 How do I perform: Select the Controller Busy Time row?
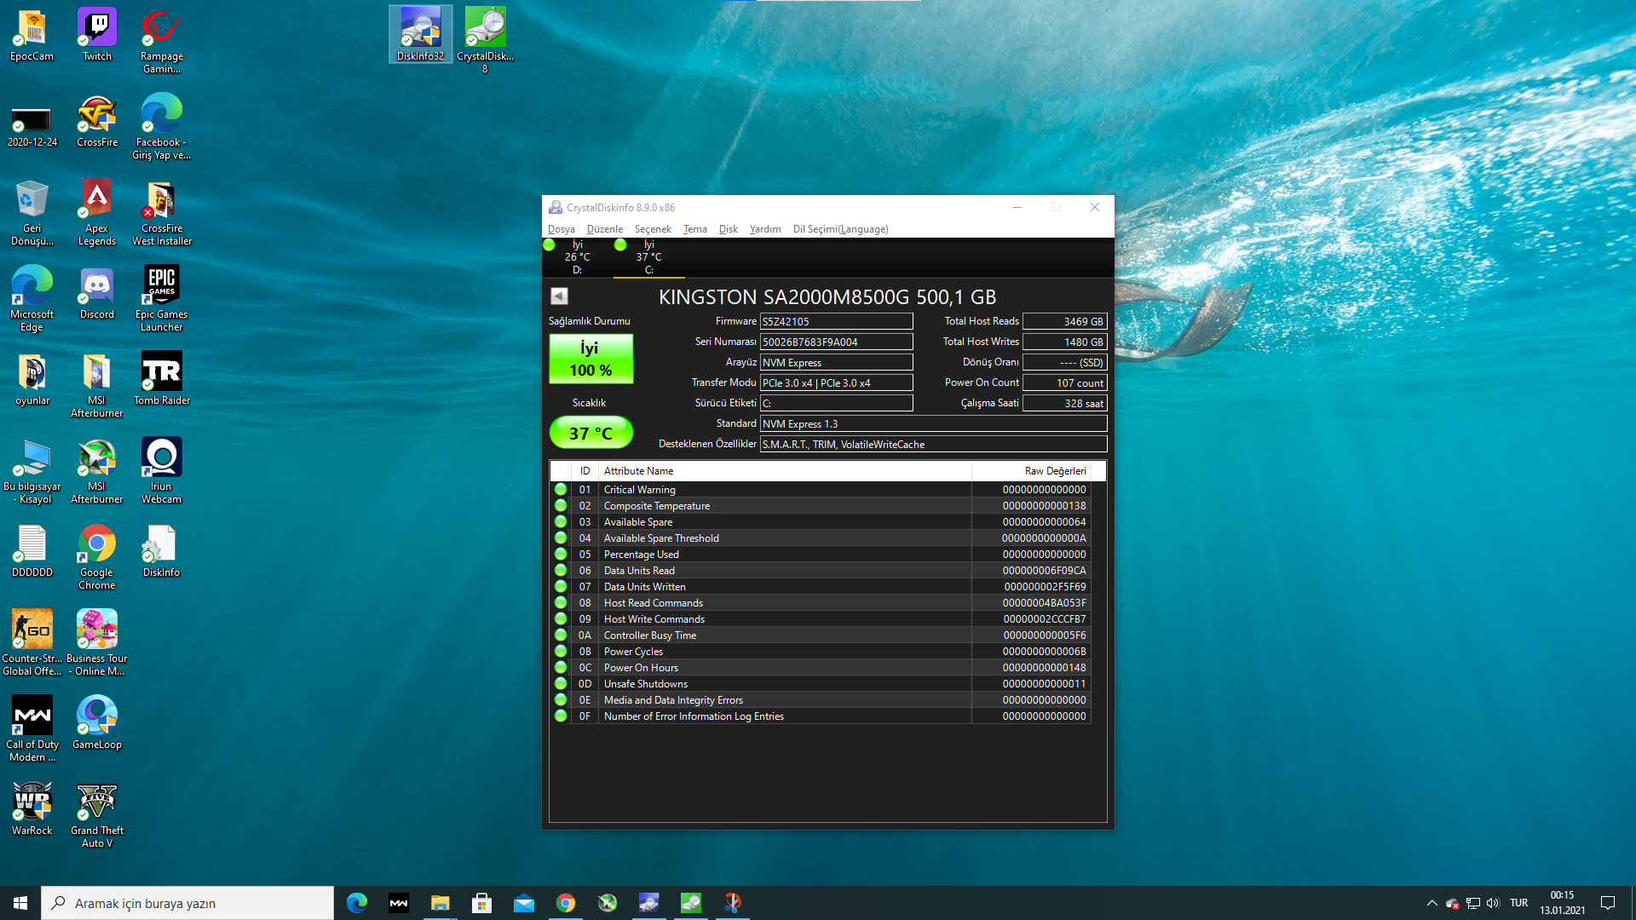click(x=821, y=635)
